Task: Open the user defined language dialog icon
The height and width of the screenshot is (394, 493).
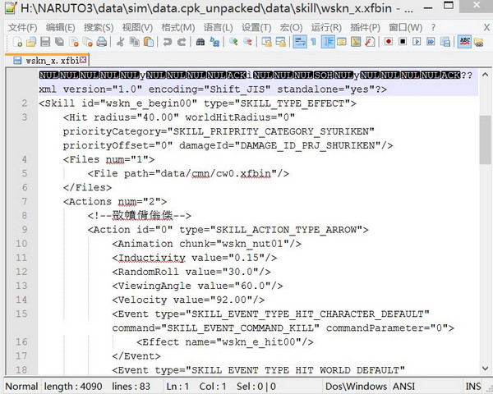Action: tap(342, 42)
